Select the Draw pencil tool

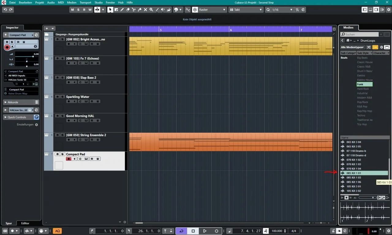(122, 9)
